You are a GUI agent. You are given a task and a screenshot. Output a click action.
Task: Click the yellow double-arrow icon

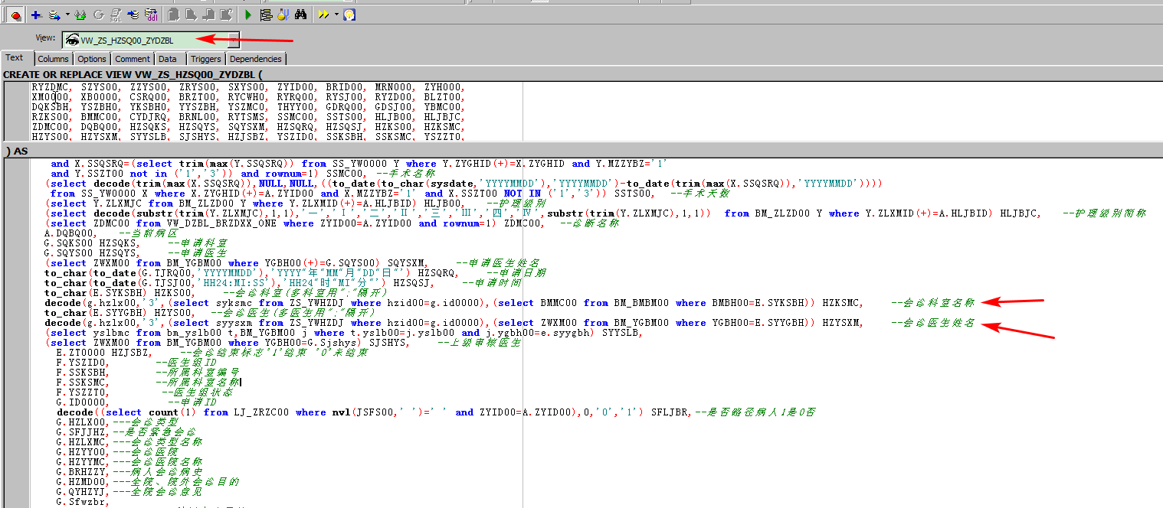(x=323, y=15)
